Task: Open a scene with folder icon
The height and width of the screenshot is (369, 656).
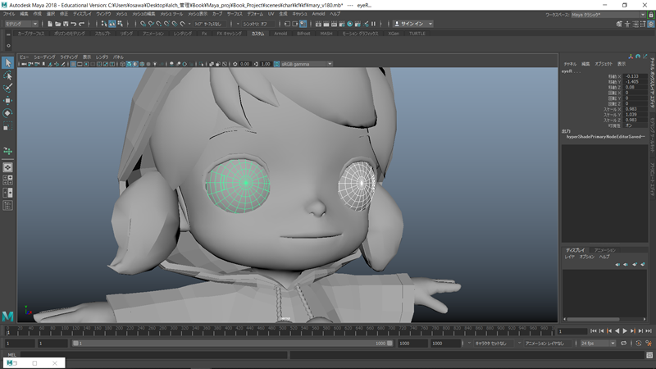Action: [x=57, y=24]
